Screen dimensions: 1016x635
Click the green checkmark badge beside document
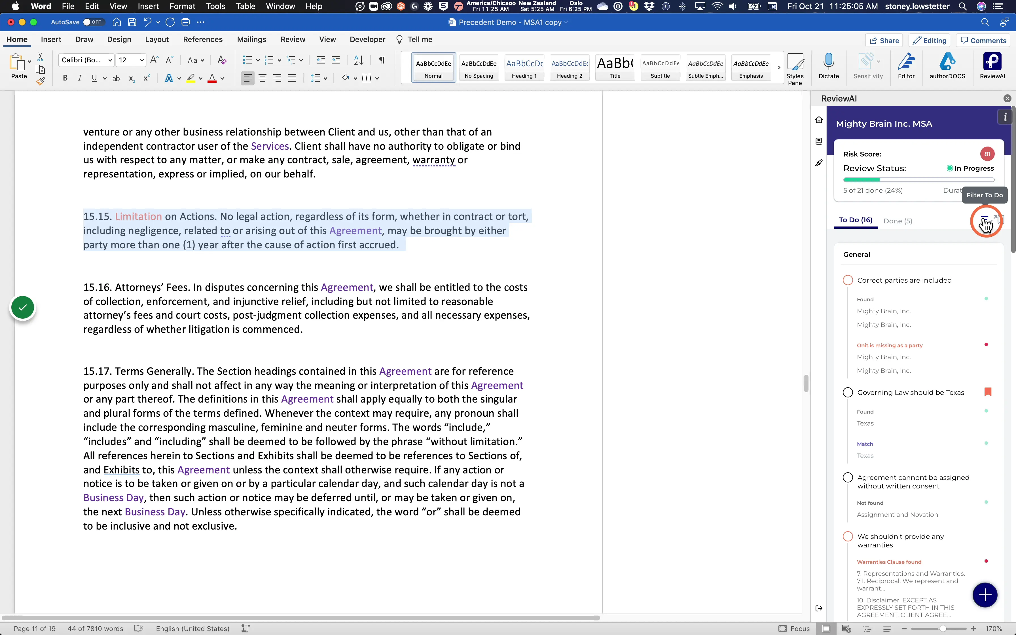point(23,307)
